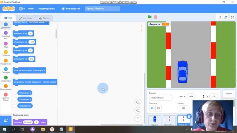Open the Редактировать menu
The height and width of the screenshot is (133, 237).
tap(47, 8)
